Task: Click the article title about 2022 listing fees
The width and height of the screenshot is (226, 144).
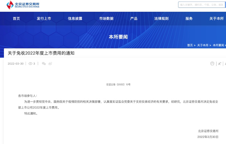Action: coord(41,53)
